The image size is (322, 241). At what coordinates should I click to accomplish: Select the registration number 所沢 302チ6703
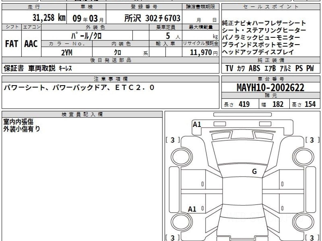[152, 18]
